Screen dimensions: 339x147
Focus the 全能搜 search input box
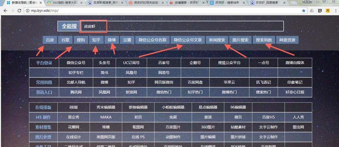pos(181,26)
